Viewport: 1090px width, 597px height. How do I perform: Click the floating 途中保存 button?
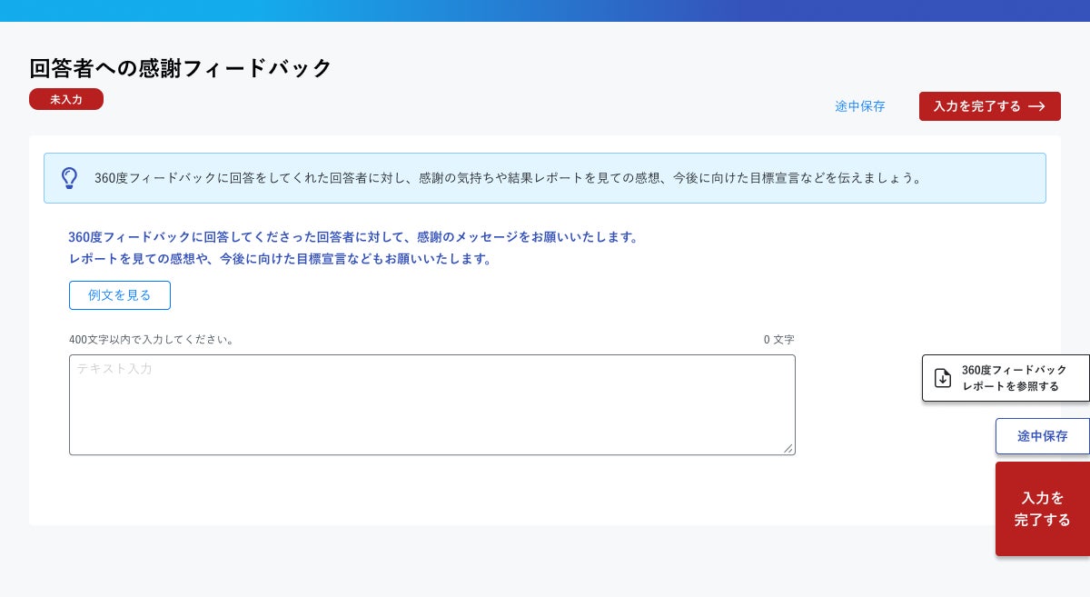[x=1043, y=436]
